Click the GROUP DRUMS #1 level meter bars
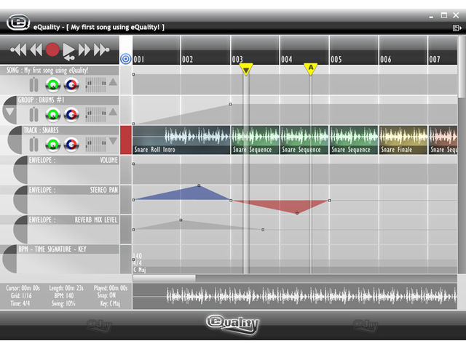Viewport: 466px width, 349px height. (34, 114)
